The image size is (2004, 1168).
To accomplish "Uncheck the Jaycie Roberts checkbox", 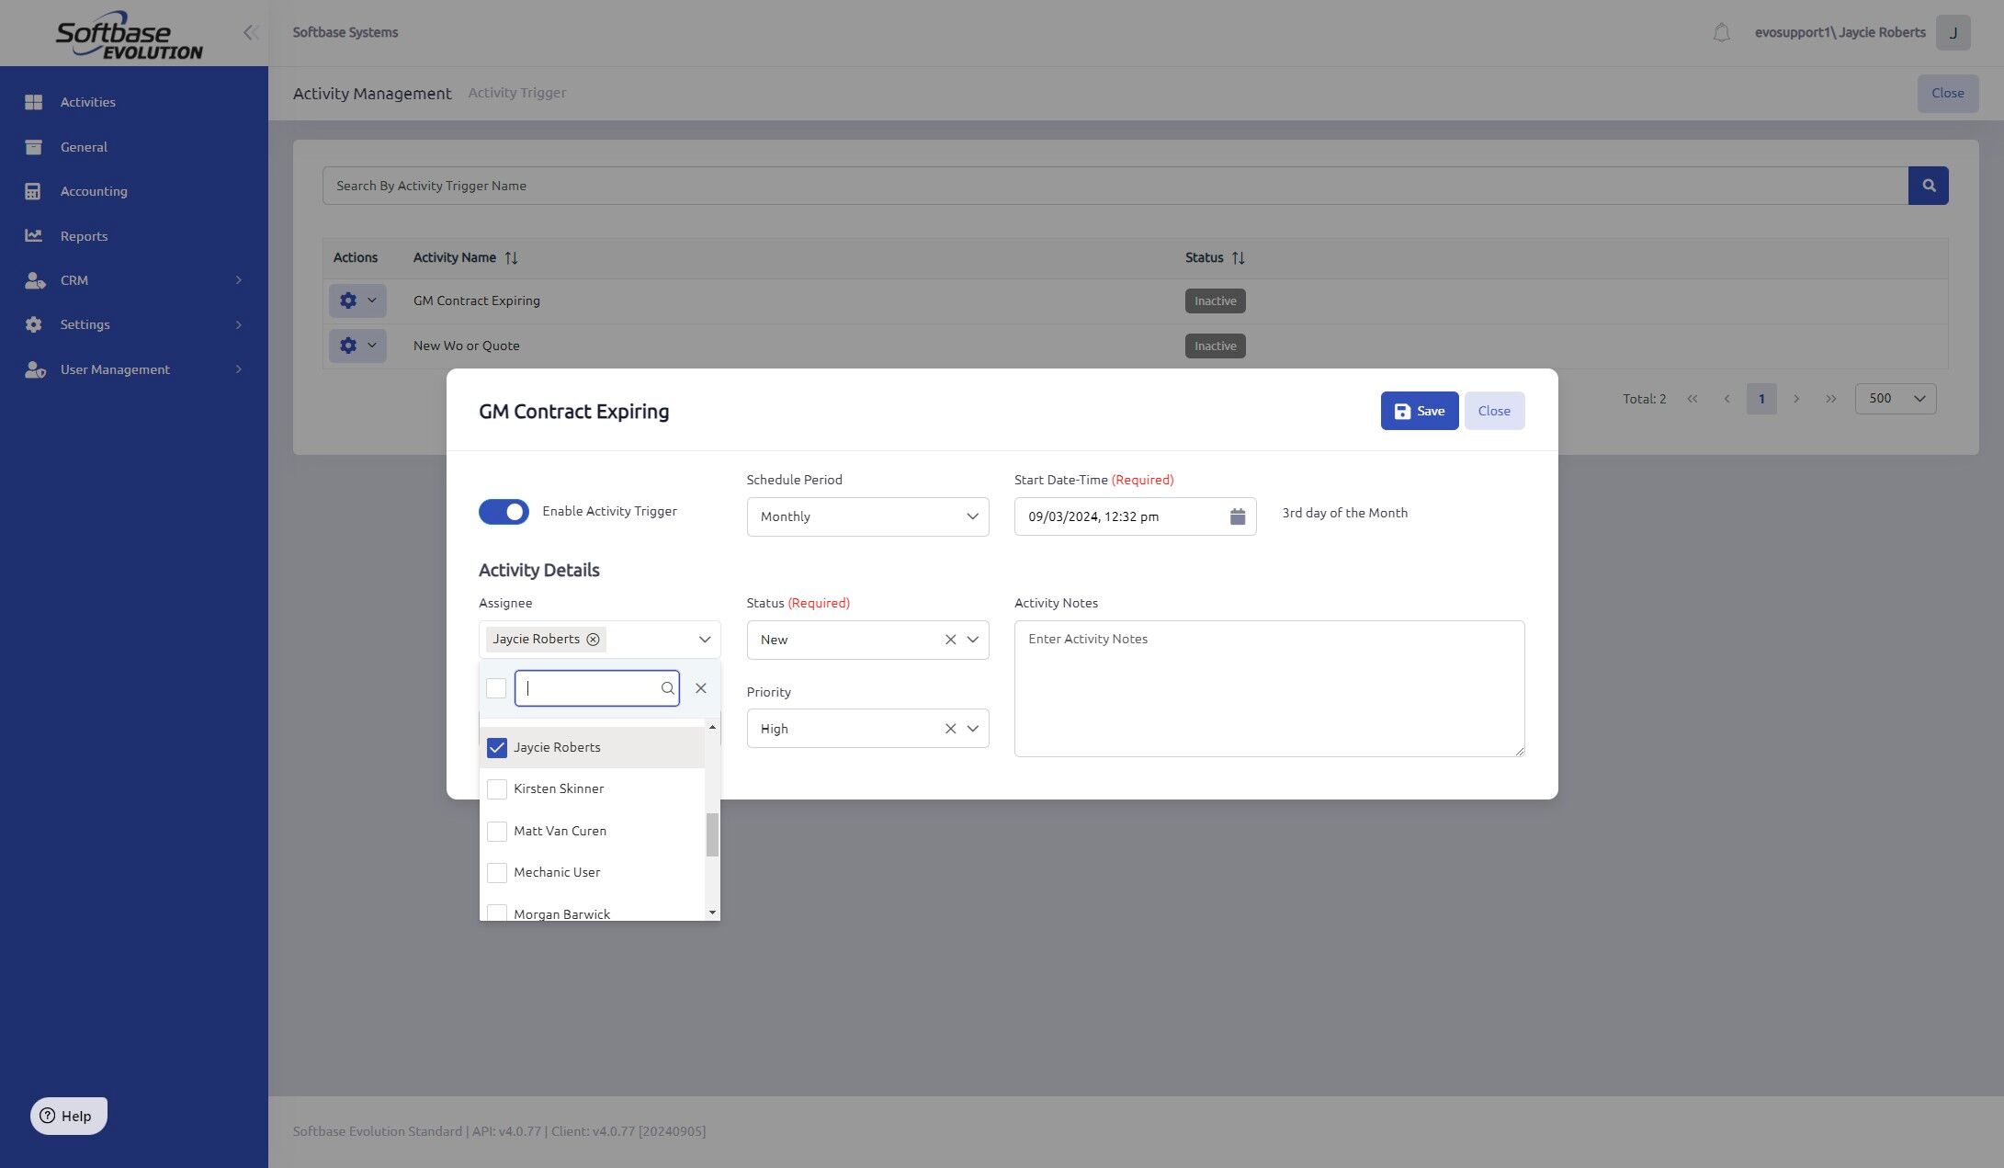I will [497, 748].
